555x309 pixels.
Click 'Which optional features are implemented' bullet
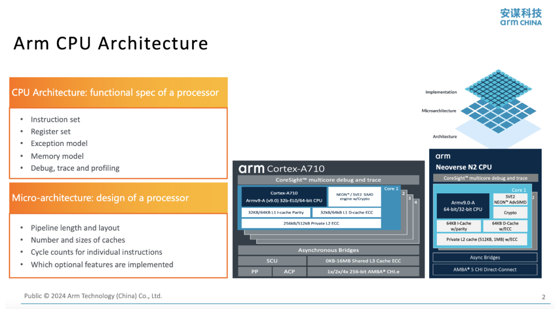click(102, 265)
